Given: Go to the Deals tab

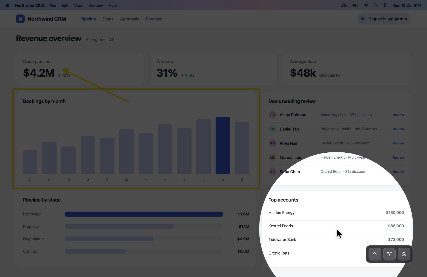Looking at the screenshot, I should pos(108,19).
